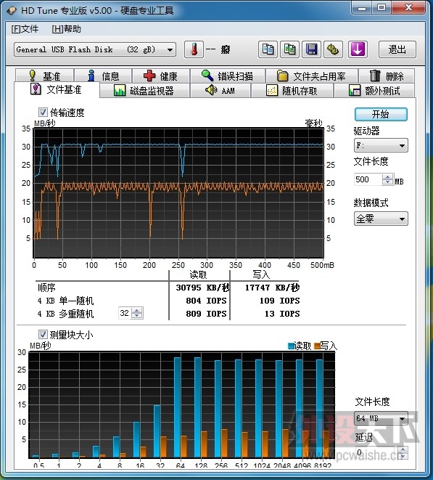433x480 pixels.
Task: Open the [F]文件 menu
Action: tap(25, 29)
